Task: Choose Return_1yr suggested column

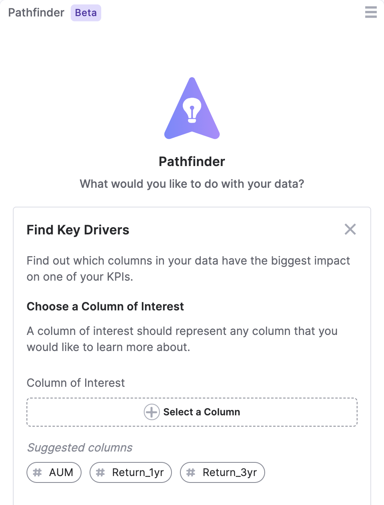Action: pos(131,472)
